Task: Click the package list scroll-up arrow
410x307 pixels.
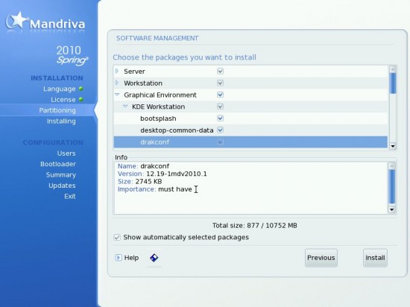Action: [393, 69]
